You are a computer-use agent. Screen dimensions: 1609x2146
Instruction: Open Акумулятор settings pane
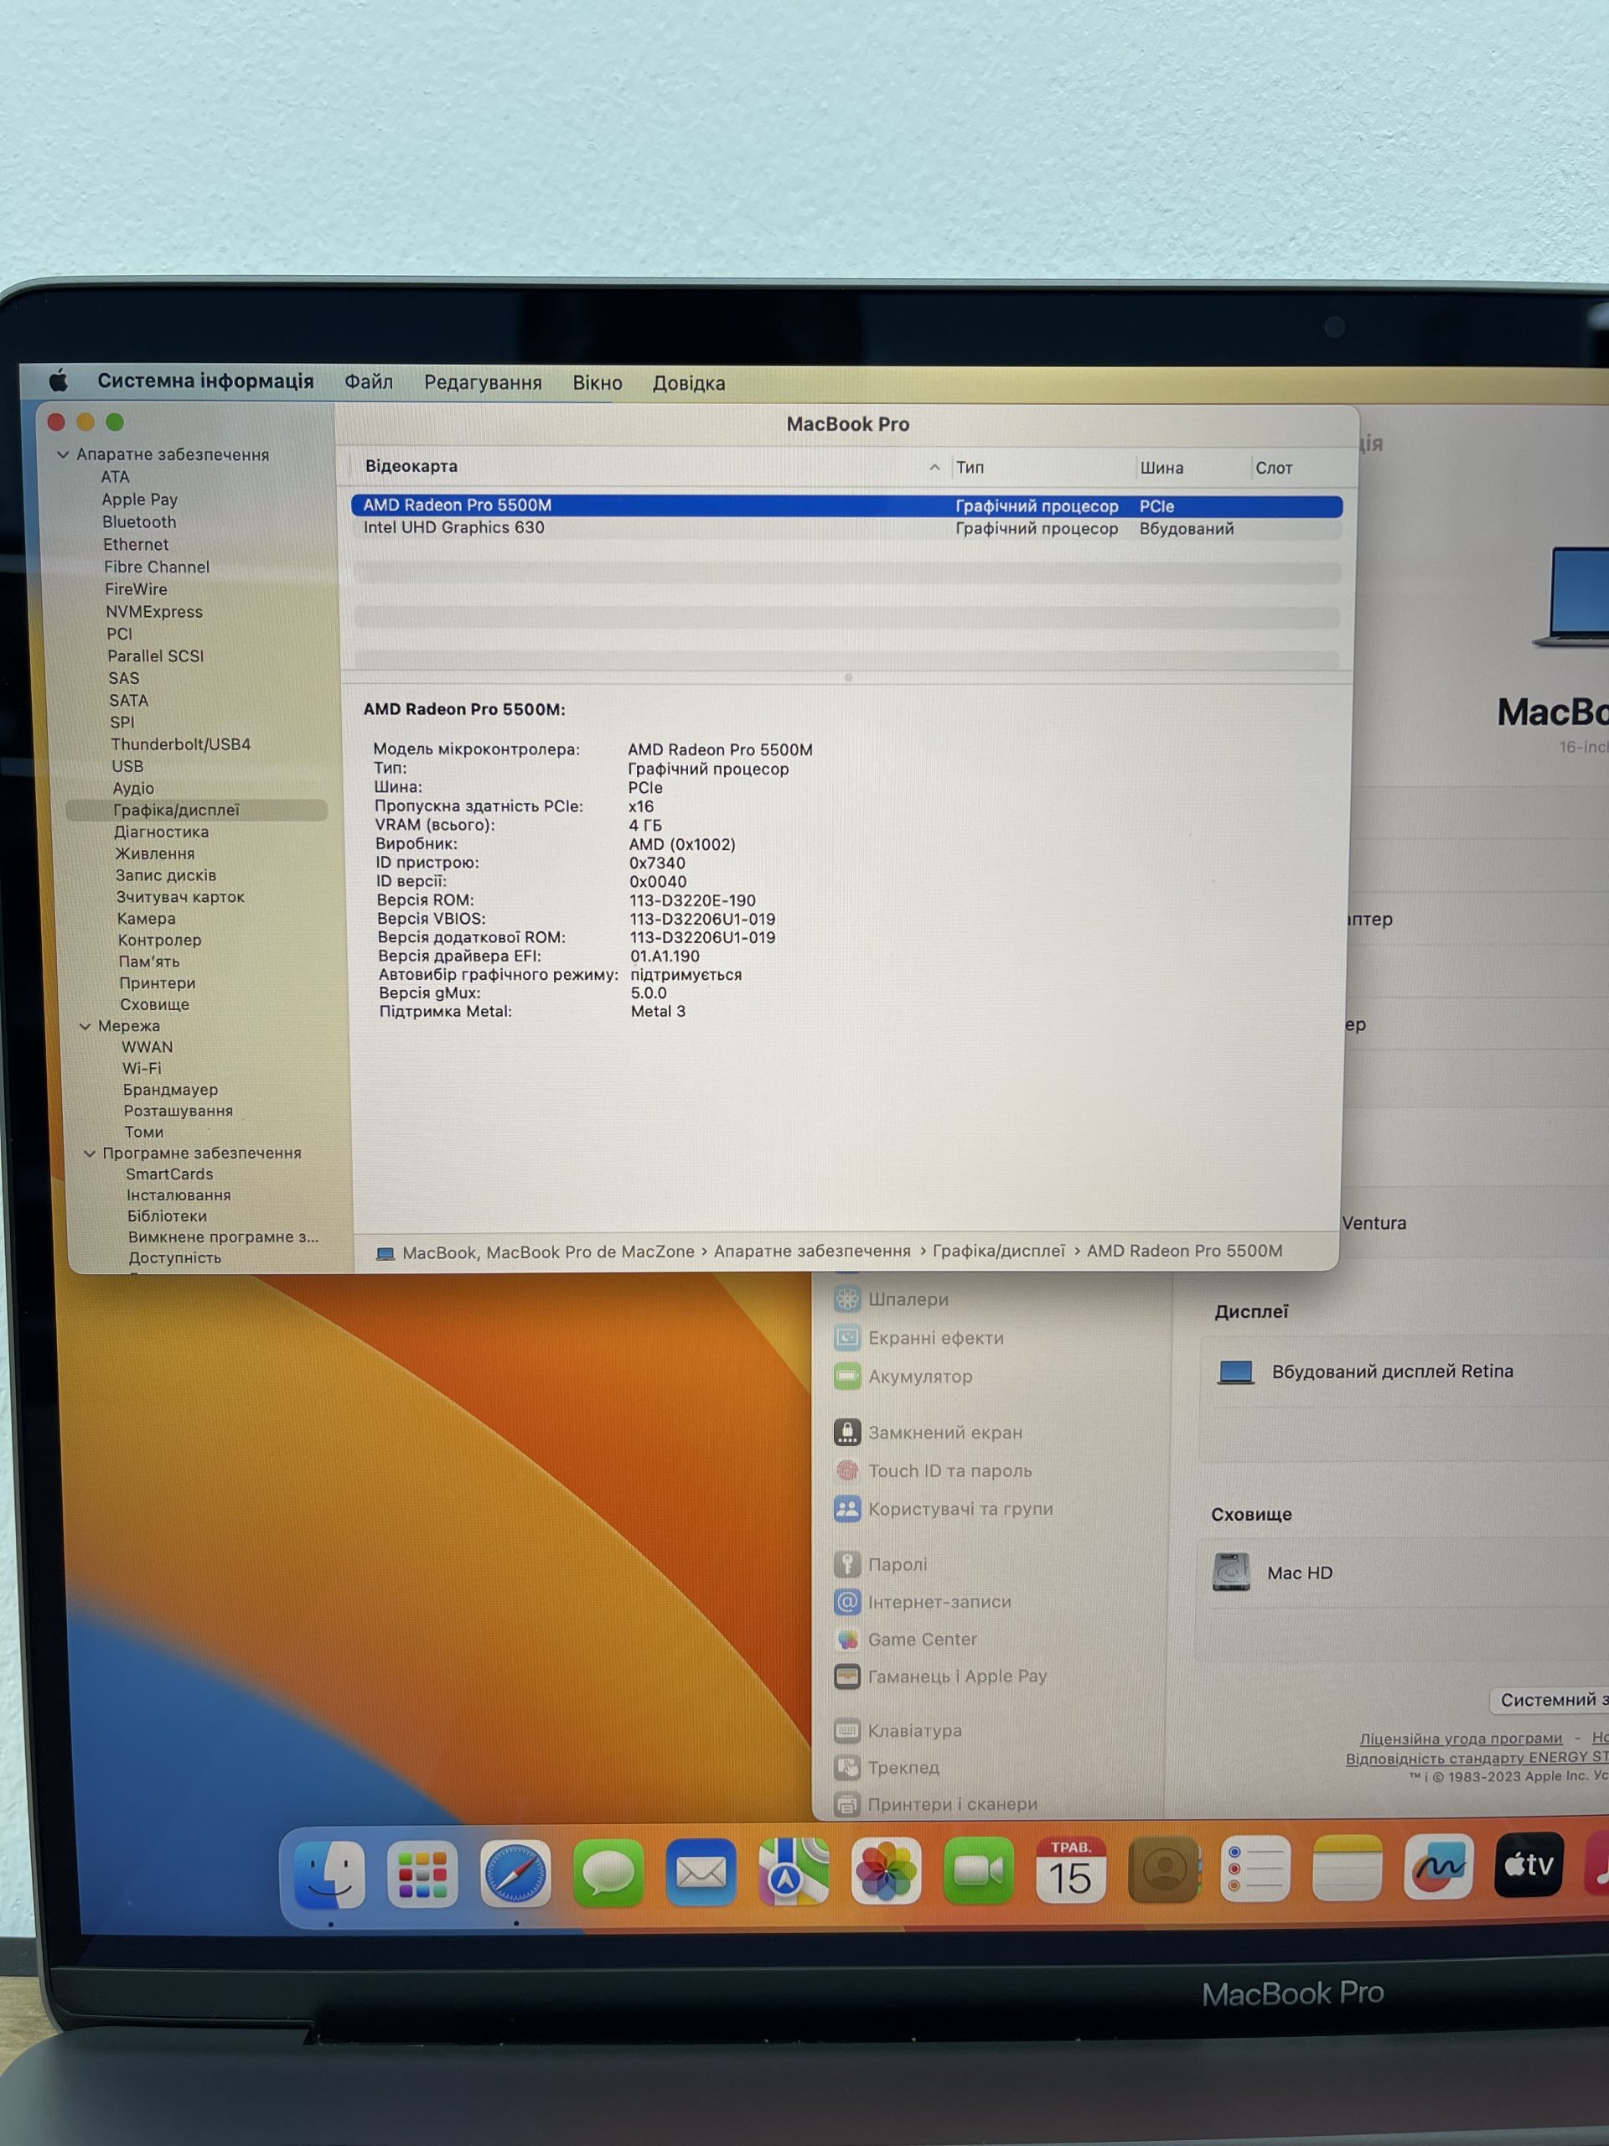[x=903, y=1376]
